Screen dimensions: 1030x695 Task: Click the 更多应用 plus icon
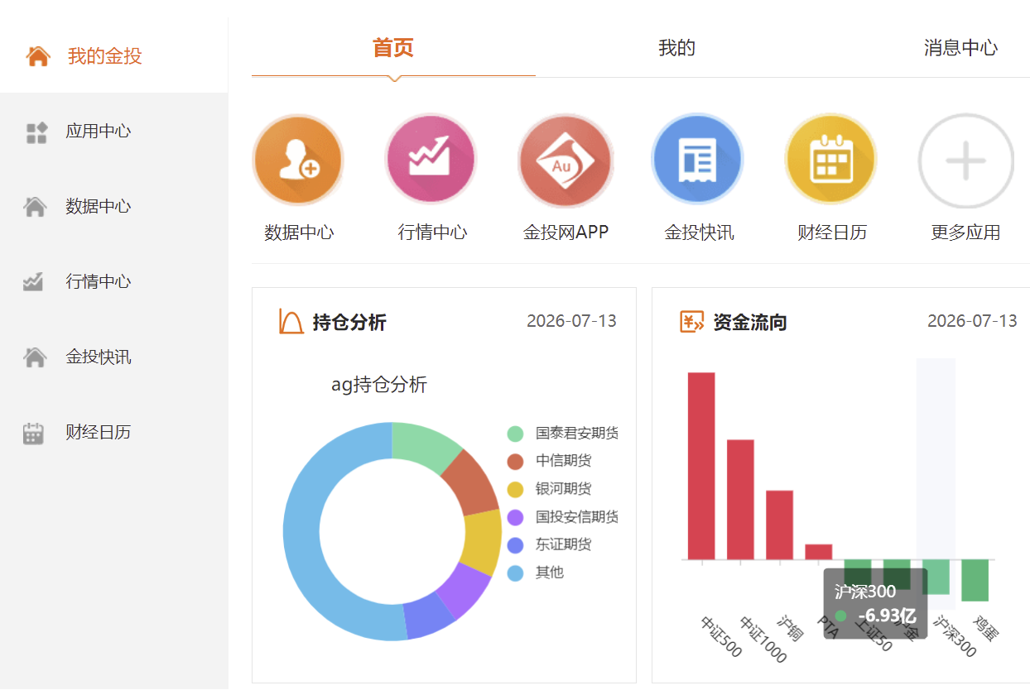tap(965, 160)
